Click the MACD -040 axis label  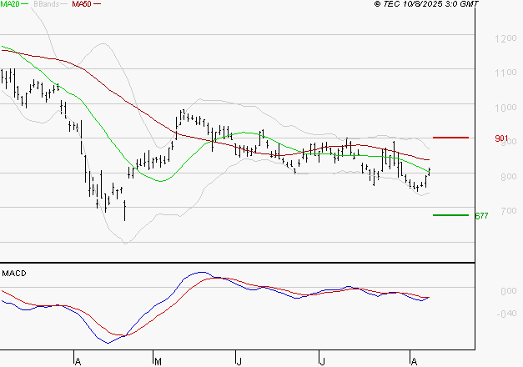pyautogui.click(x=506, y=314)
